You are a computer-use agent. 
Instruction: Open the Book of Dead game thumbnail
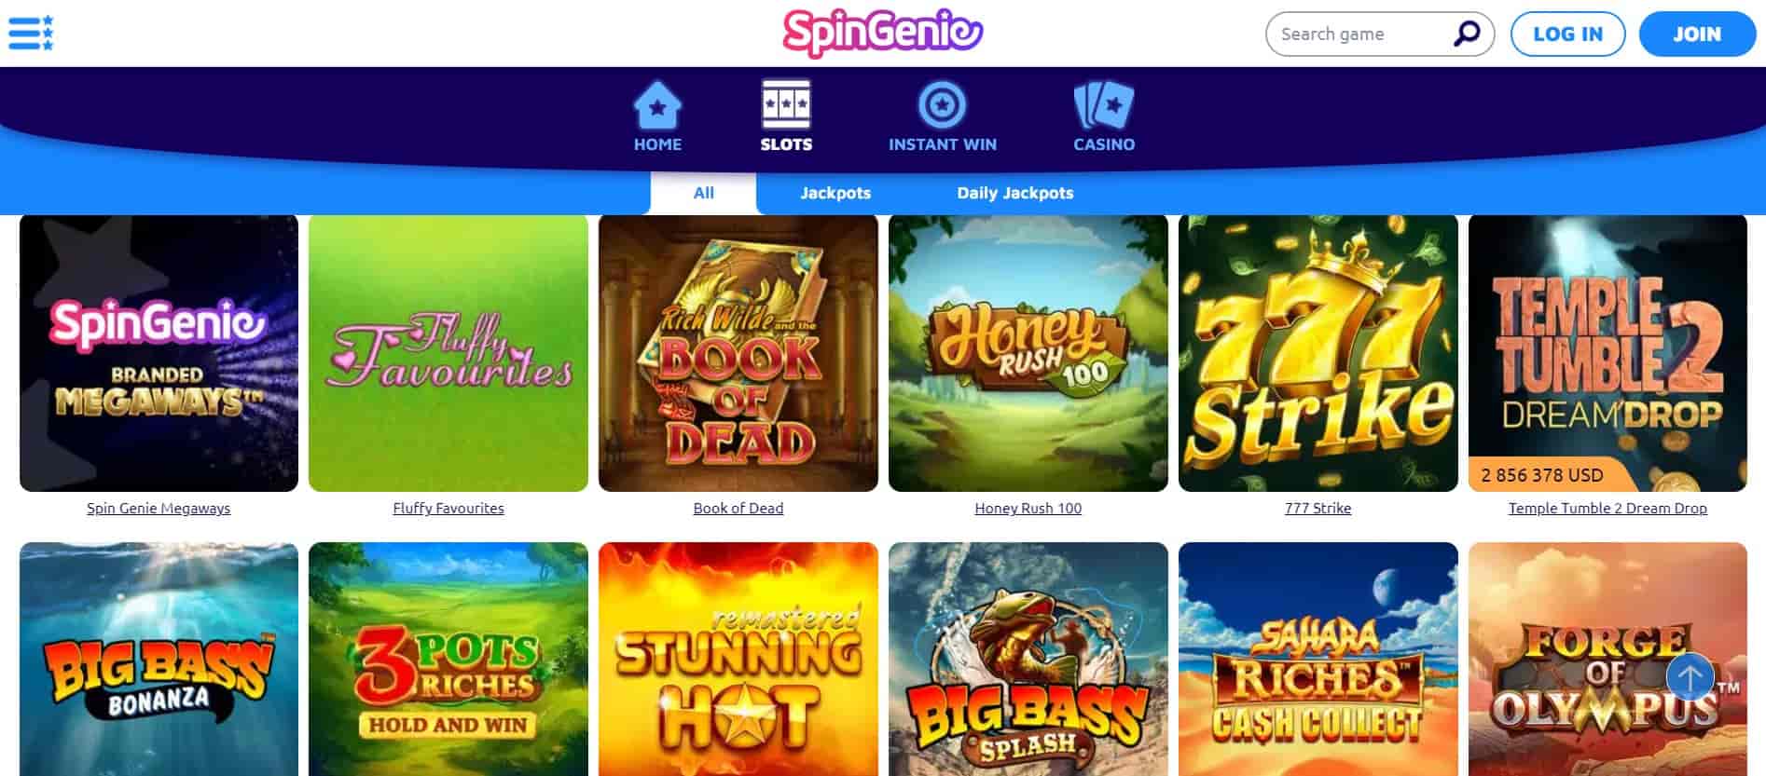coord(738,353)
